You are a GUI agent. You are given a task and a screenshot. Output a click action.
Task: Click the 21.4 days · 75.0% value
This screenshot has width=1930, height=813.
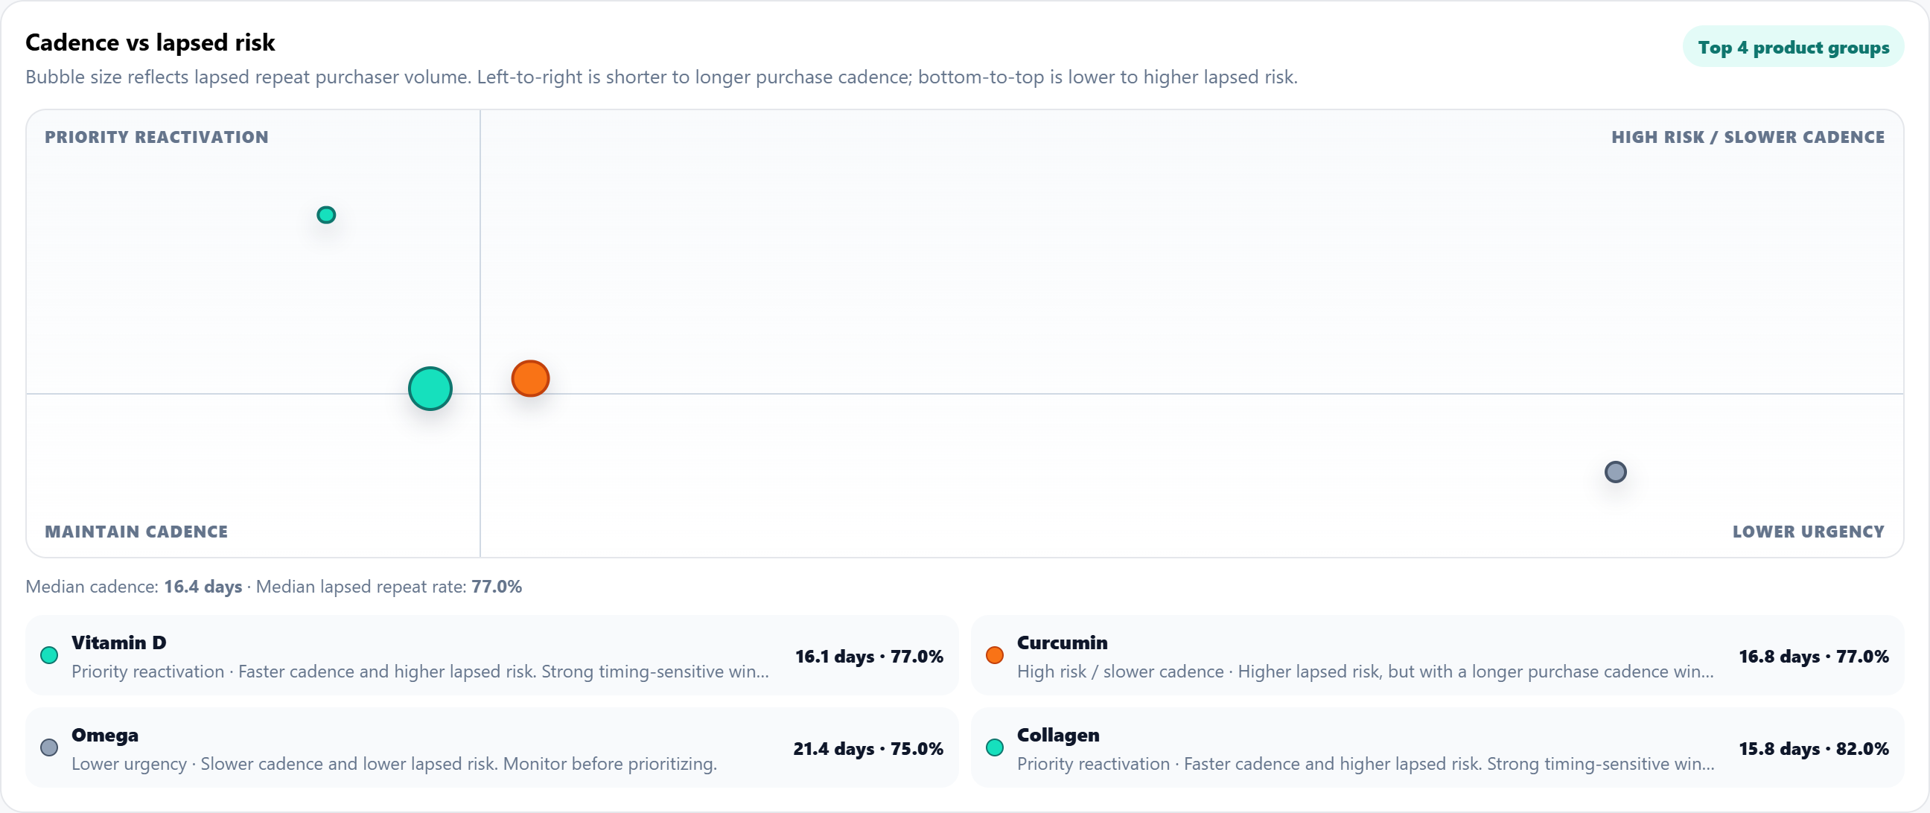pos(868,748)
